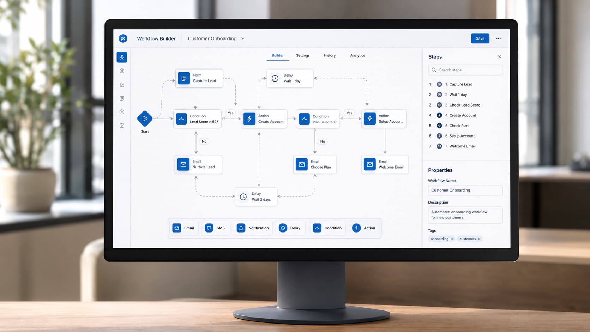
Task: Select the Form Capture Lead node
Action: 199,78
